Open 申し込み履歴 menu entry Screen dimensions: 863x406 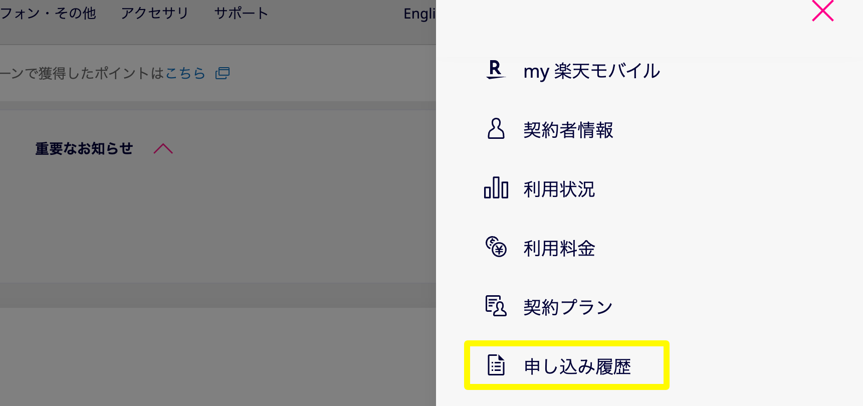(577, 366)
